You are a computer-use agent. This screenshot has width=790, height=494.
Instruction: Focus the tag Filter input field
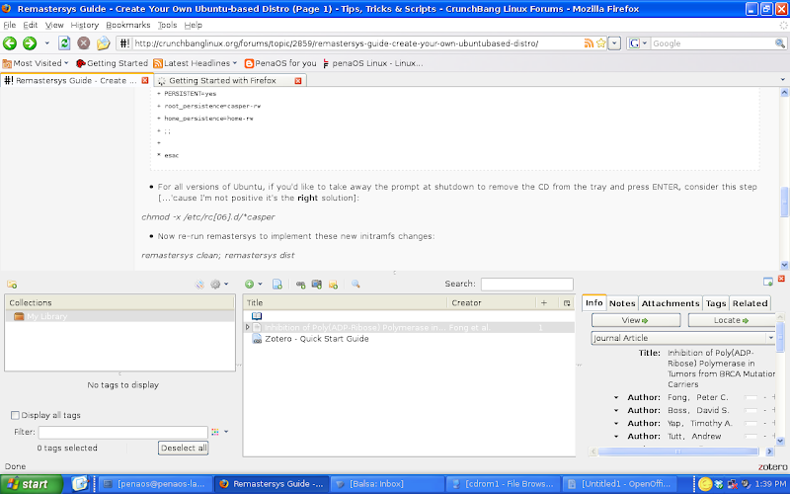pyautogui.click(x=122, y=432)
